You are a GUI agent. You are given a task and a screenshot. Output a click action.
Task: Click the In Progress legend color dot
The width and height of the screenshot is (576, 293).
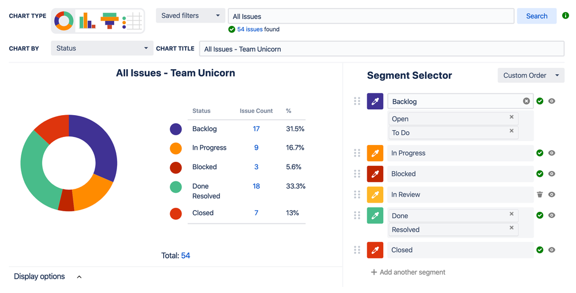pos(176,148)
